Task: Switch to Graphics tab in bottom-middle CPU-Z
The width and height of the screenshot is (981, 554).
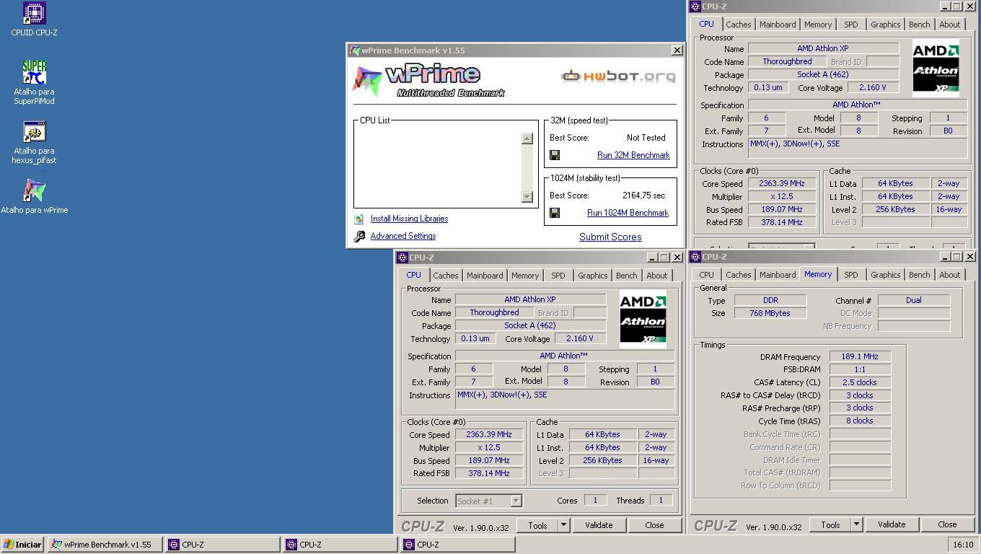Action: pyautogui.click(x=592, y=276)
